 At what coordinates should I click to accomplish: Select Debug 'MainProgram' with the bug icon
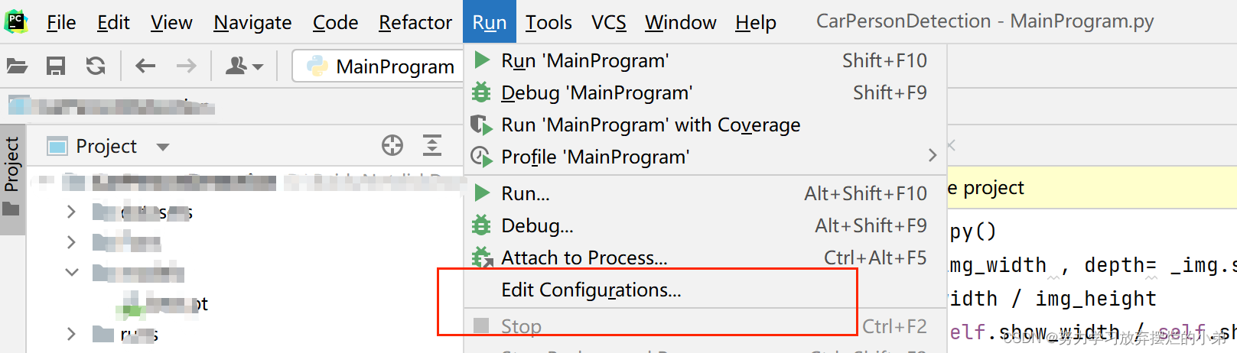point(596,92)
